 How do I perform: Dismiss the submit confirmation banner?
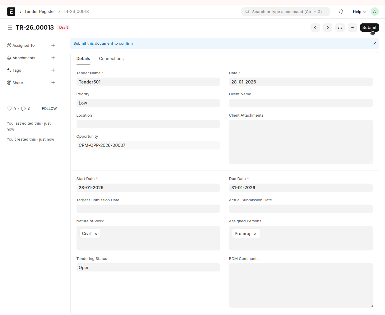[374, 43]
